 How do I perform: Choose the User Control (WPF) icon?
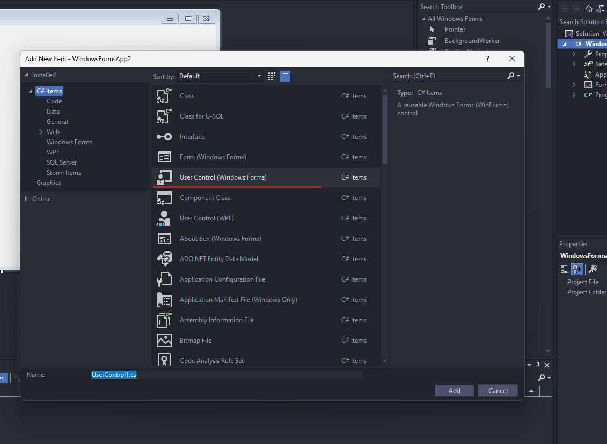(x=164, y=218)
